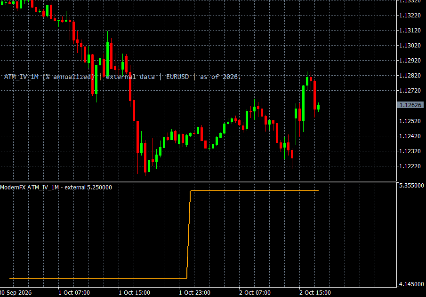Click the 2 Oct 15:00 time label
426x297 pixels.
[315, 293]
